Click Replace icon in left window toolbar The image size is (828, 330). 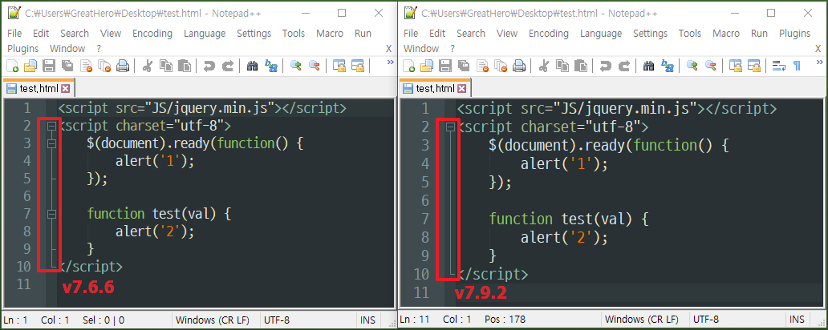pos(271,66)
